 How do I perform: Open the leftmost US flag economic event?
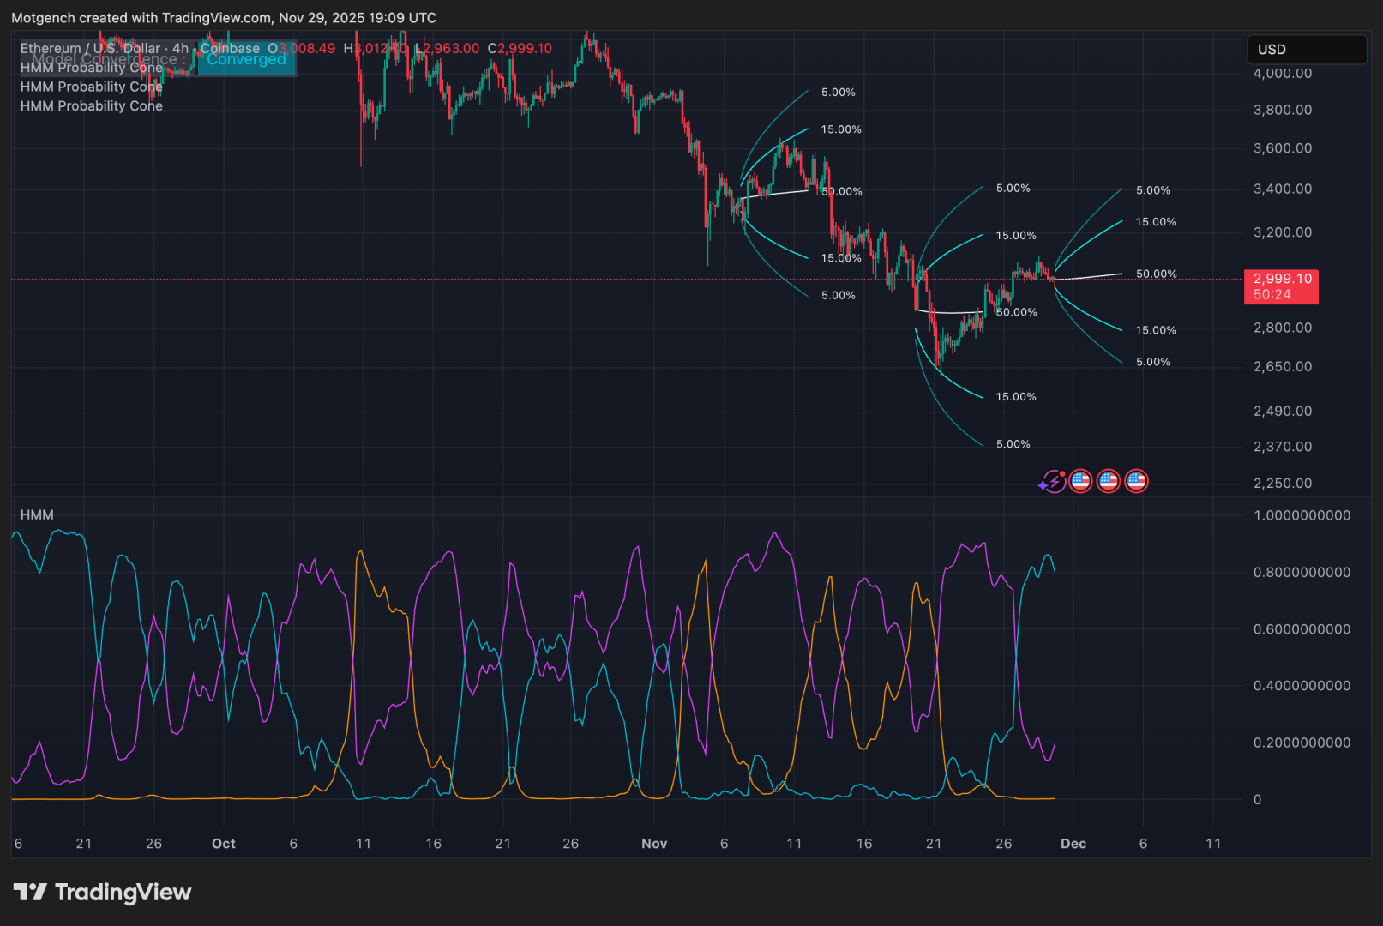pos(1080,482)
